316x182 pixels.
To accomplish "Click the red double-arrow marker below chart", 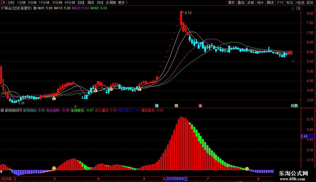I will click(x=76, y=106).
